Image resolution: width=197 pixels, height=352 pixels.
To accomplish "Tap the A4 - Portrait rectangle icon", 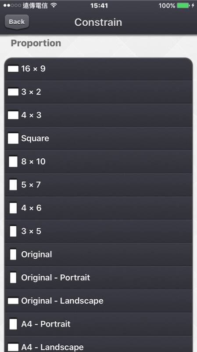I will click(x=13, y=324).
